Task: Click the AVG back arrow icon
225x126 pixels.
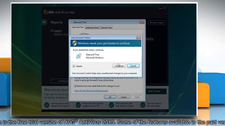Action: pyautogui.click(x=45, y=22)
